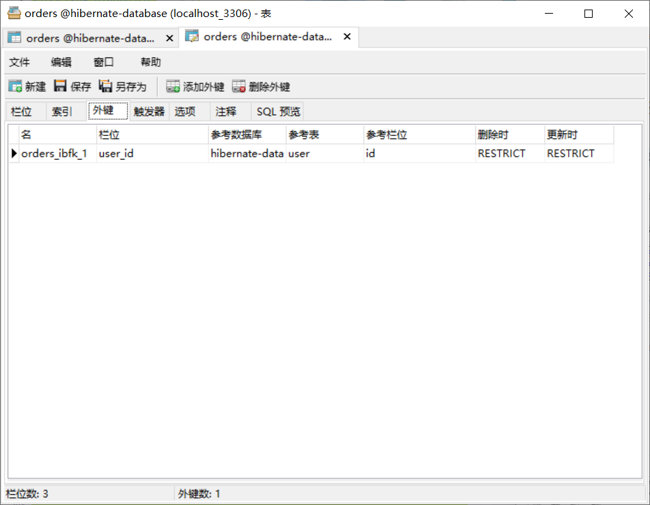Screen dimensions: 650x505
Task: Click the RESTRICT cell under 删除时
Action: 510,154
